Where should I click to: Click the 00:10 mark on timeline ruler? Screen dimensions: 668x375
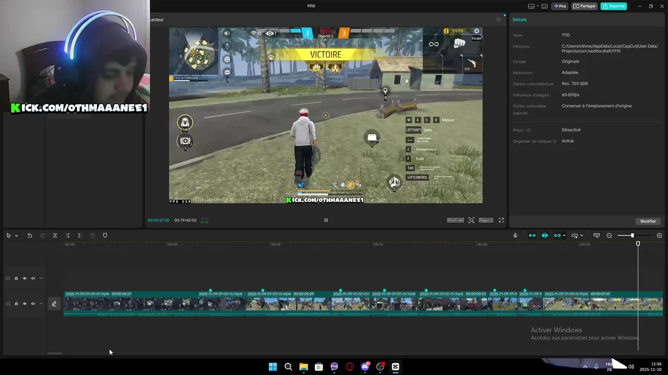[275, 244]
